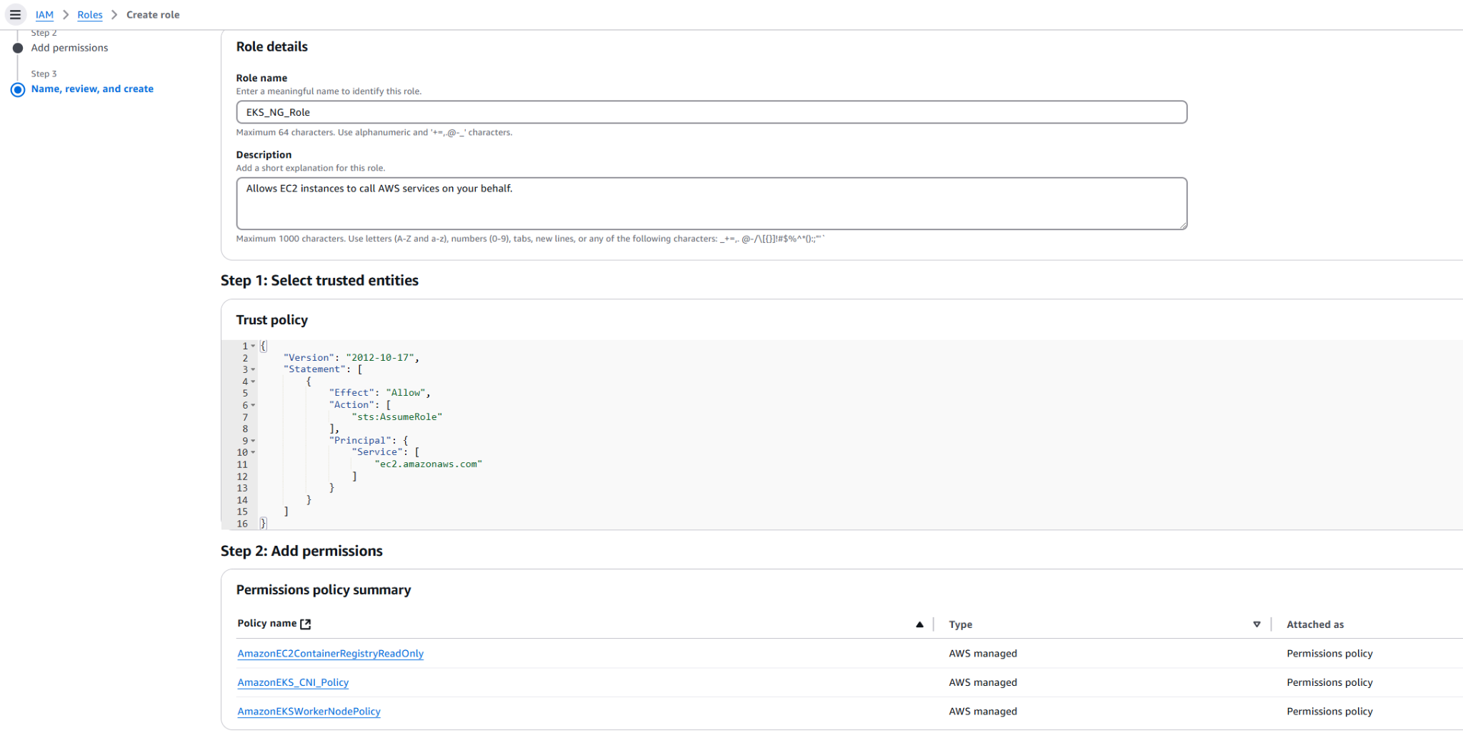The width and height of the screenshot is (1463, 733).
Task: Select Name, review, and create step
Action: point(92,89)
